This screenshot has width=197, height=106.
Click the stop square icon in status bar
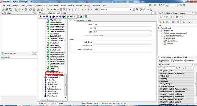[45, 103]
